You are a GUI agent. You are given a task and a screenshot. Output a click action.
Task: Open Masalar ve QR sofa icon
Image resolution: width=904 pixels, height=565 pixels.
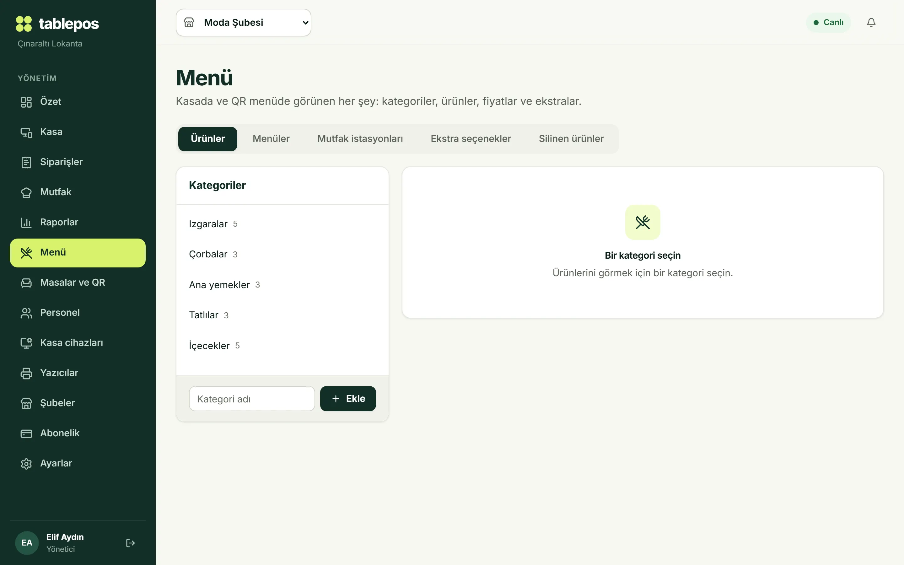point(26,283)
